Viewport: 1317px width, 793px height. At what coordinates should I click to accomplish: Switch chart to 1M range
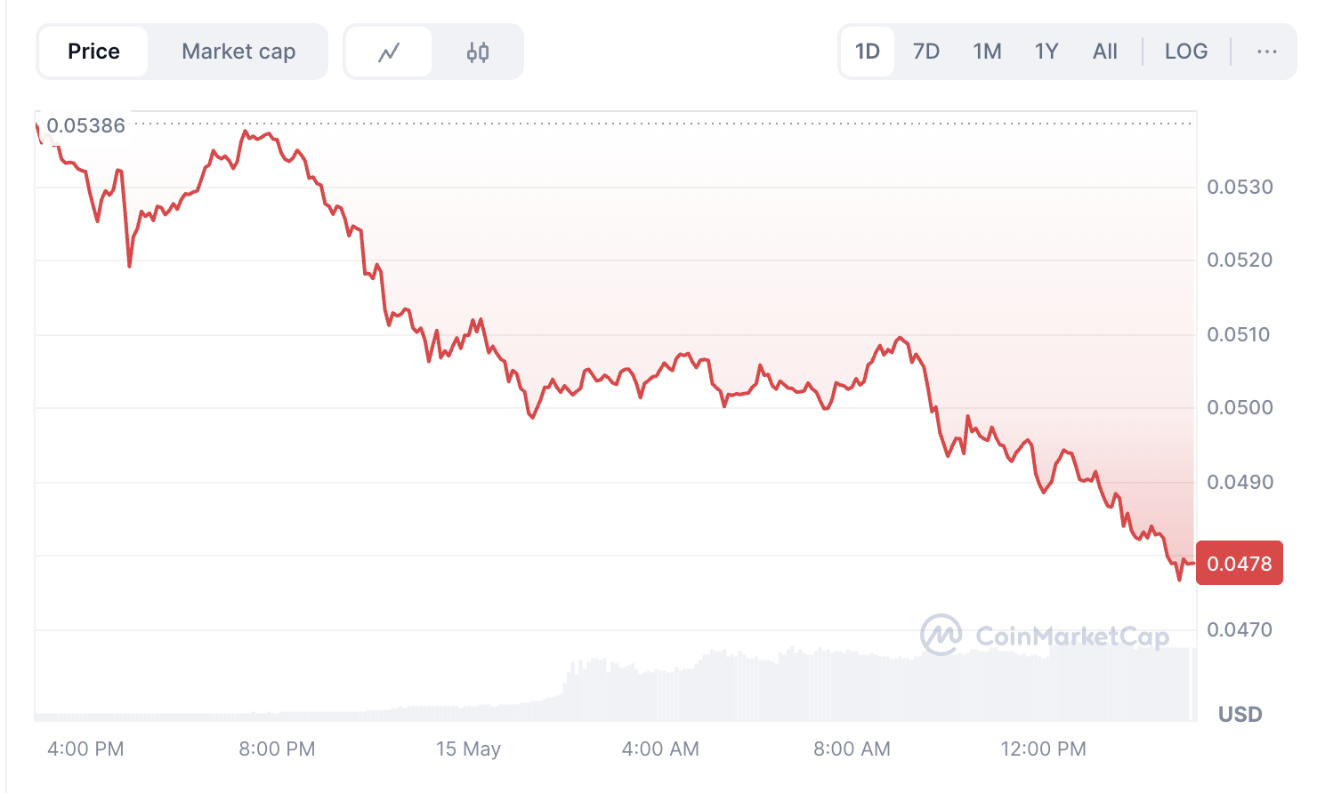tap(987, 52)
